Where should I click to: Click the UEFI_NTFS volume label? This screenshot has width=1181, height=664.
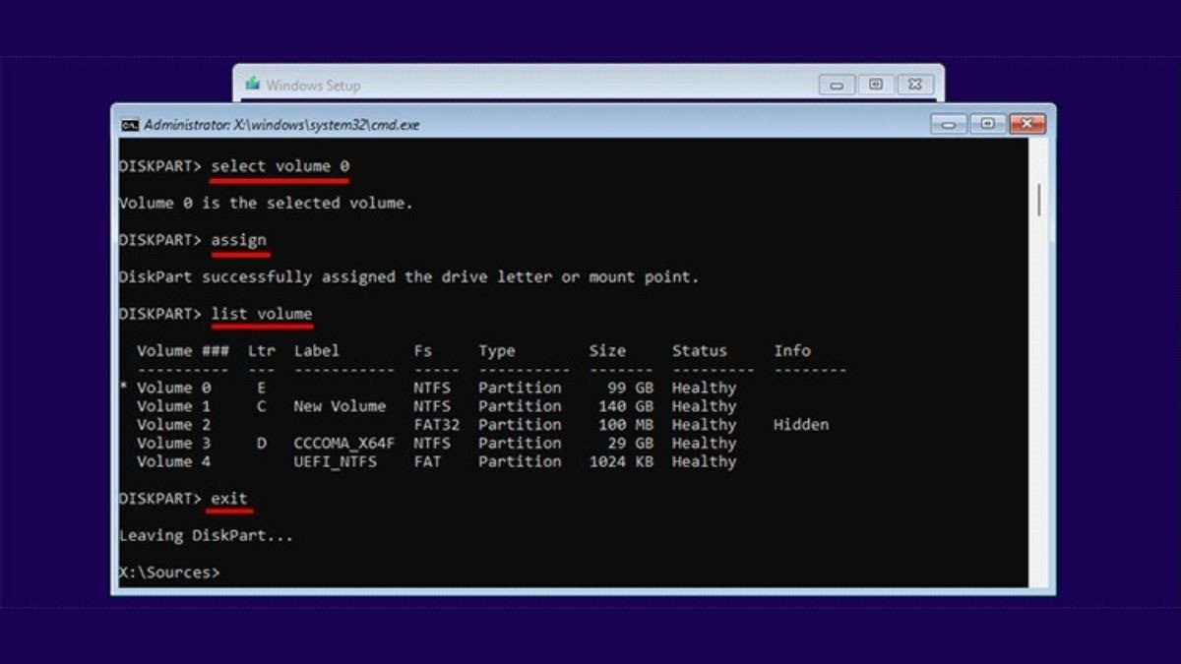334,461
